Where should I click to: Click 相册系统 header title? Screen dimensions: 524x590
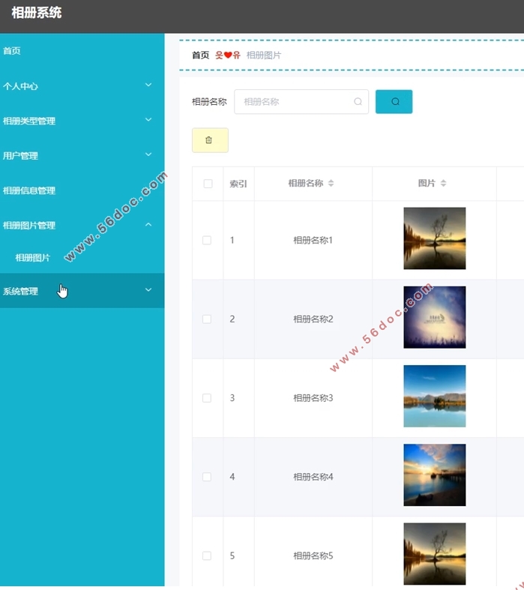click(37, 13)
